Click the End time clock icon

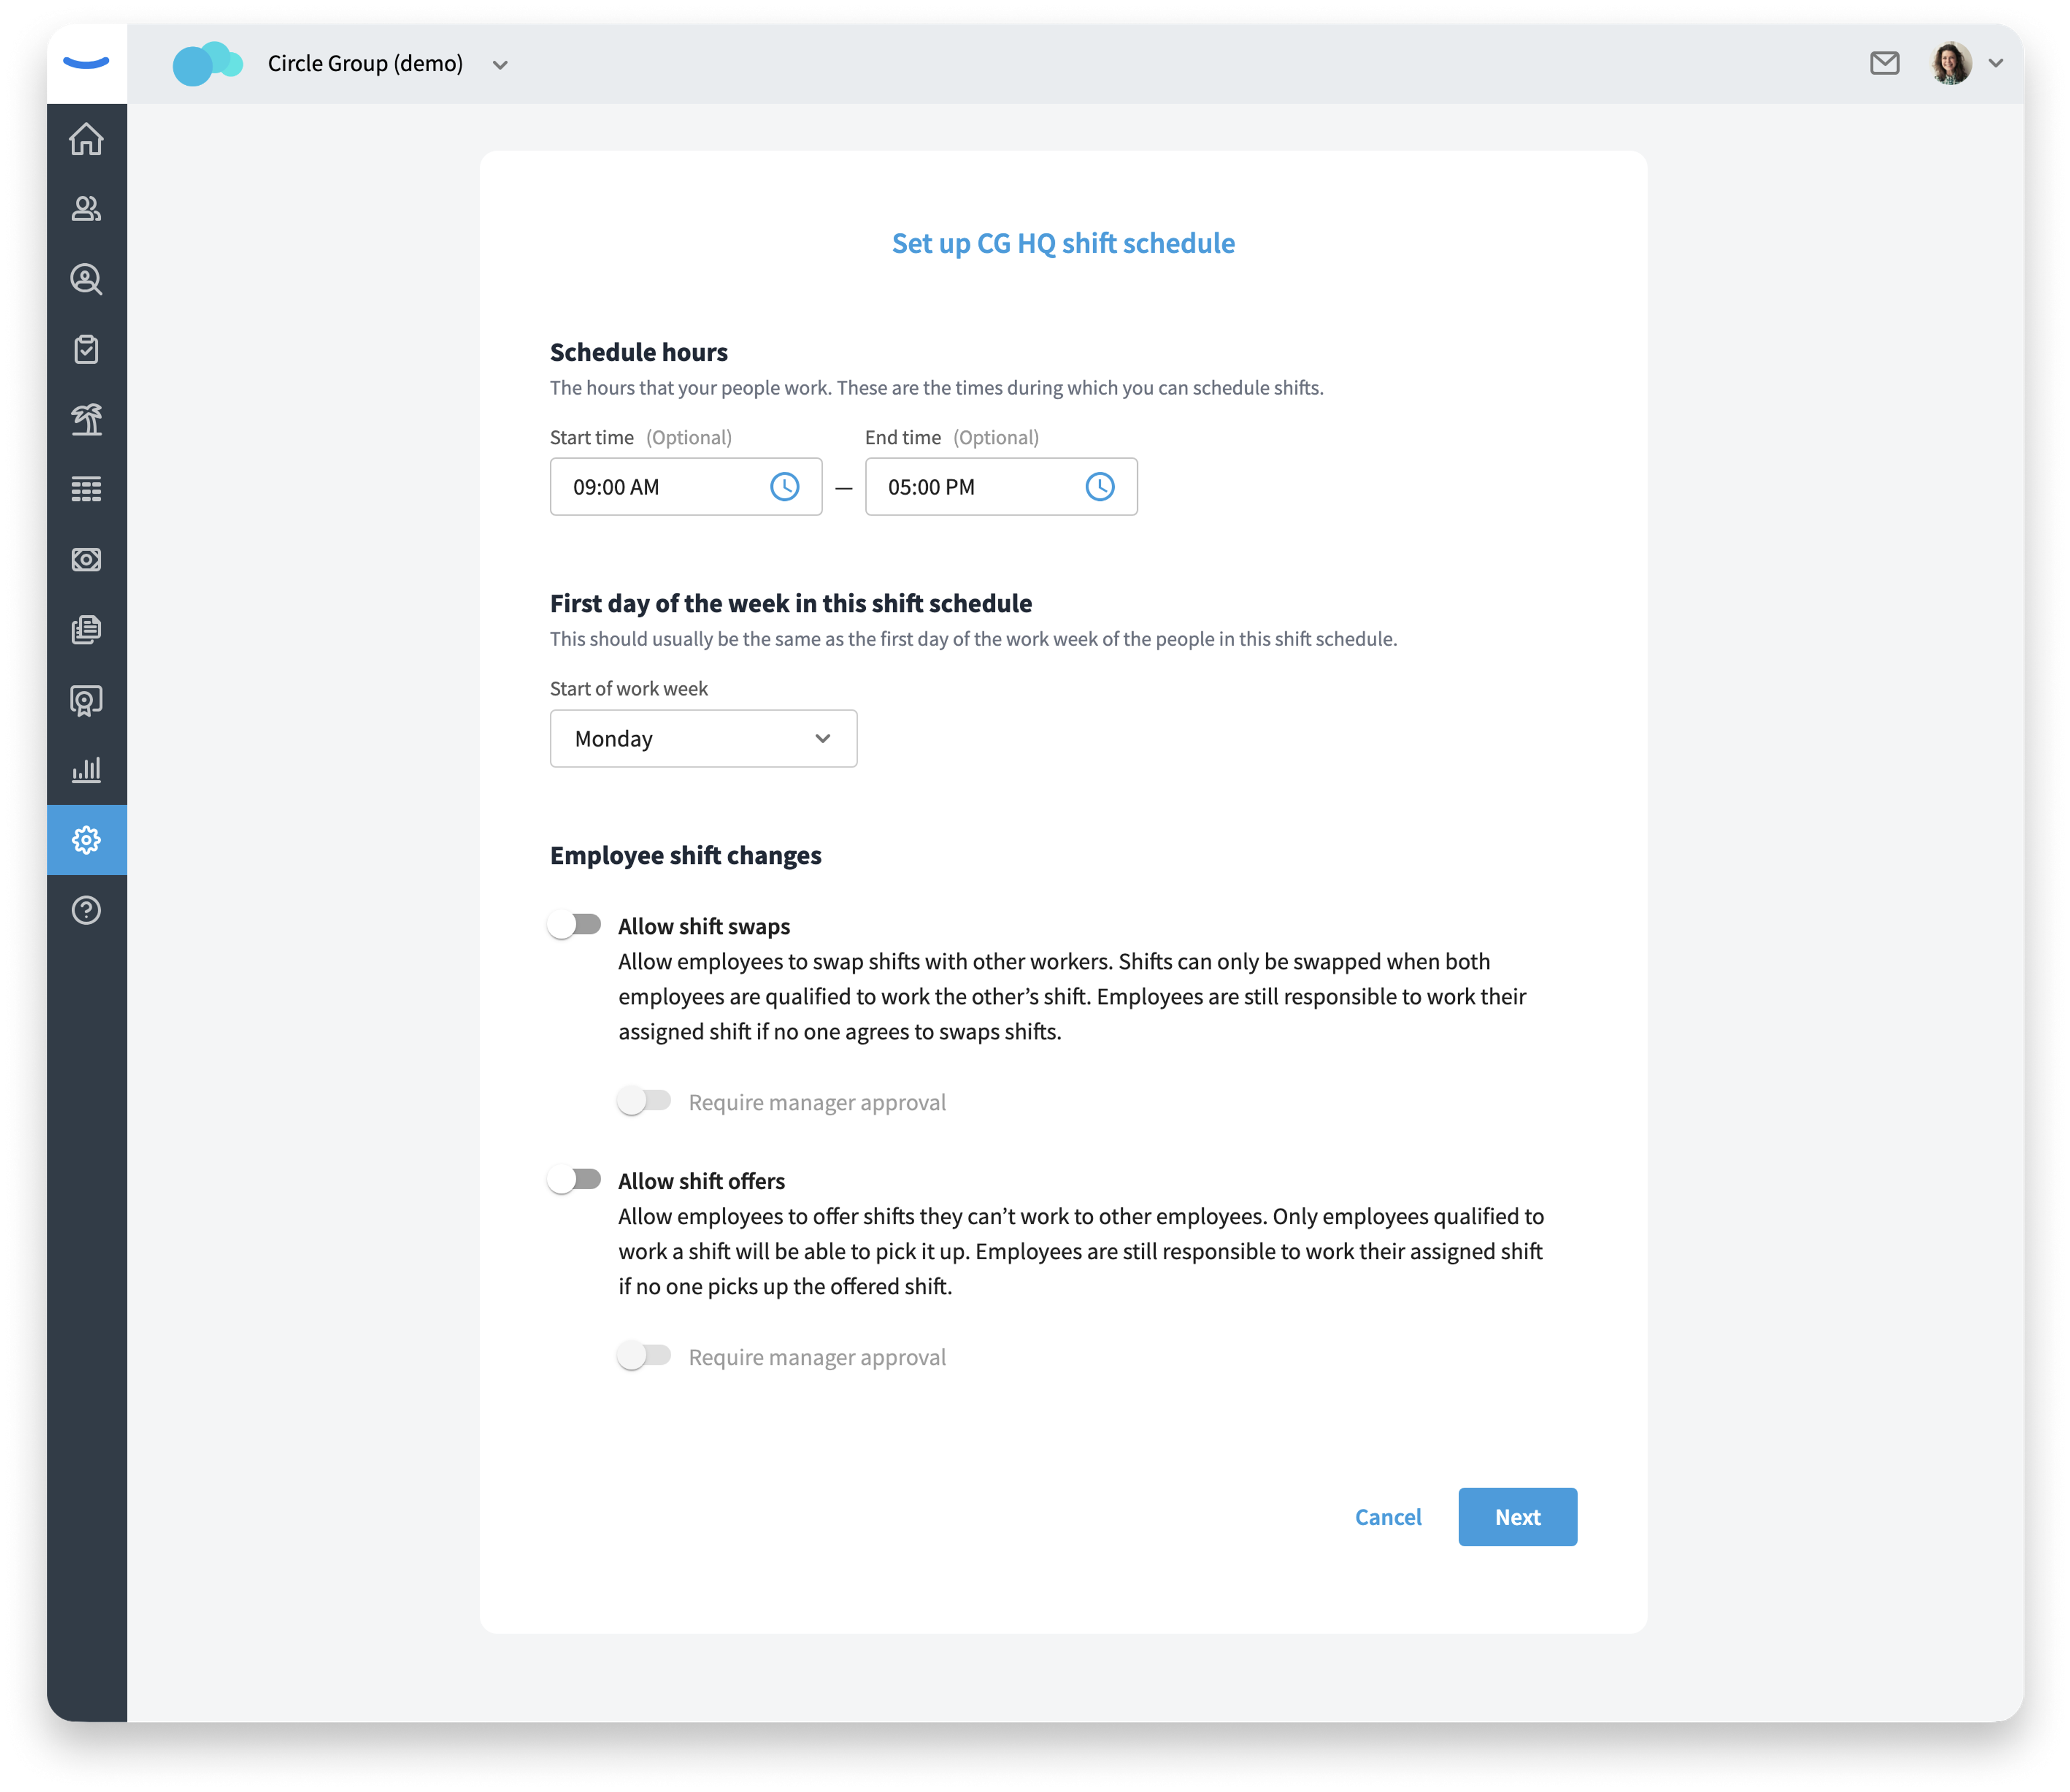[x=1100, y=487]
